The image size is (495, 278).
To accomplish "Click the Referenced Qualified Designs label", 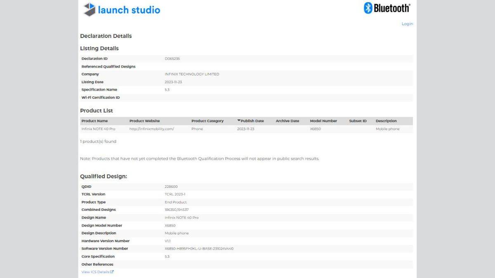I will click(x=108, y=67).
